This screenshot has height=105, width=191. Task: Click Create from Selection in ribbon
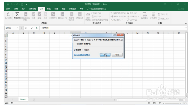pos(100,20)
